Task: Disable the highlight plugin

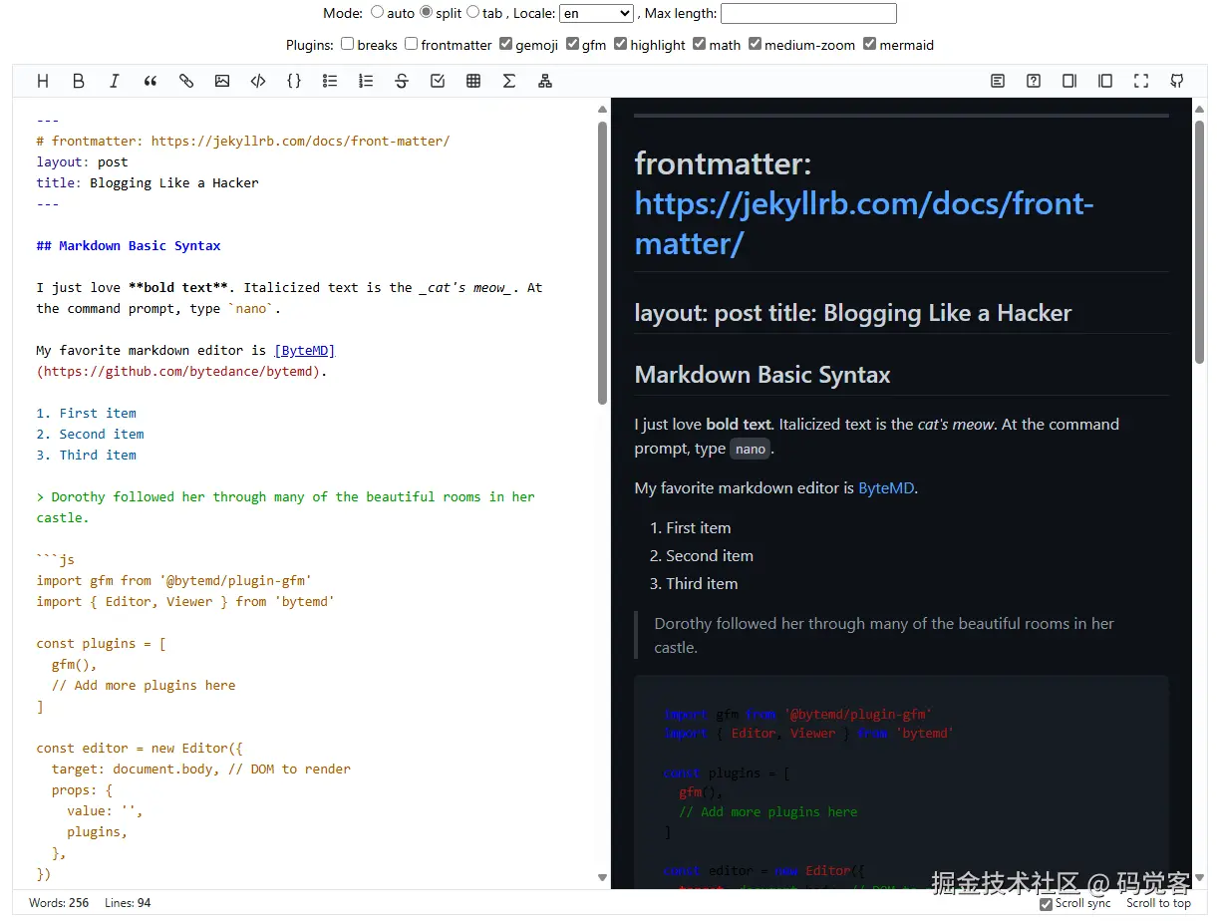Action: 620,44
